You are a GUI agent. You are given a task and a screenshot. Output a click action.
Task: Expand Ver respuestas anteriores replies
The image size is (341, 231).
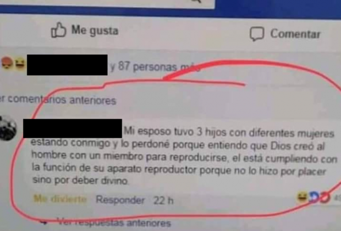tap(114, 223)
